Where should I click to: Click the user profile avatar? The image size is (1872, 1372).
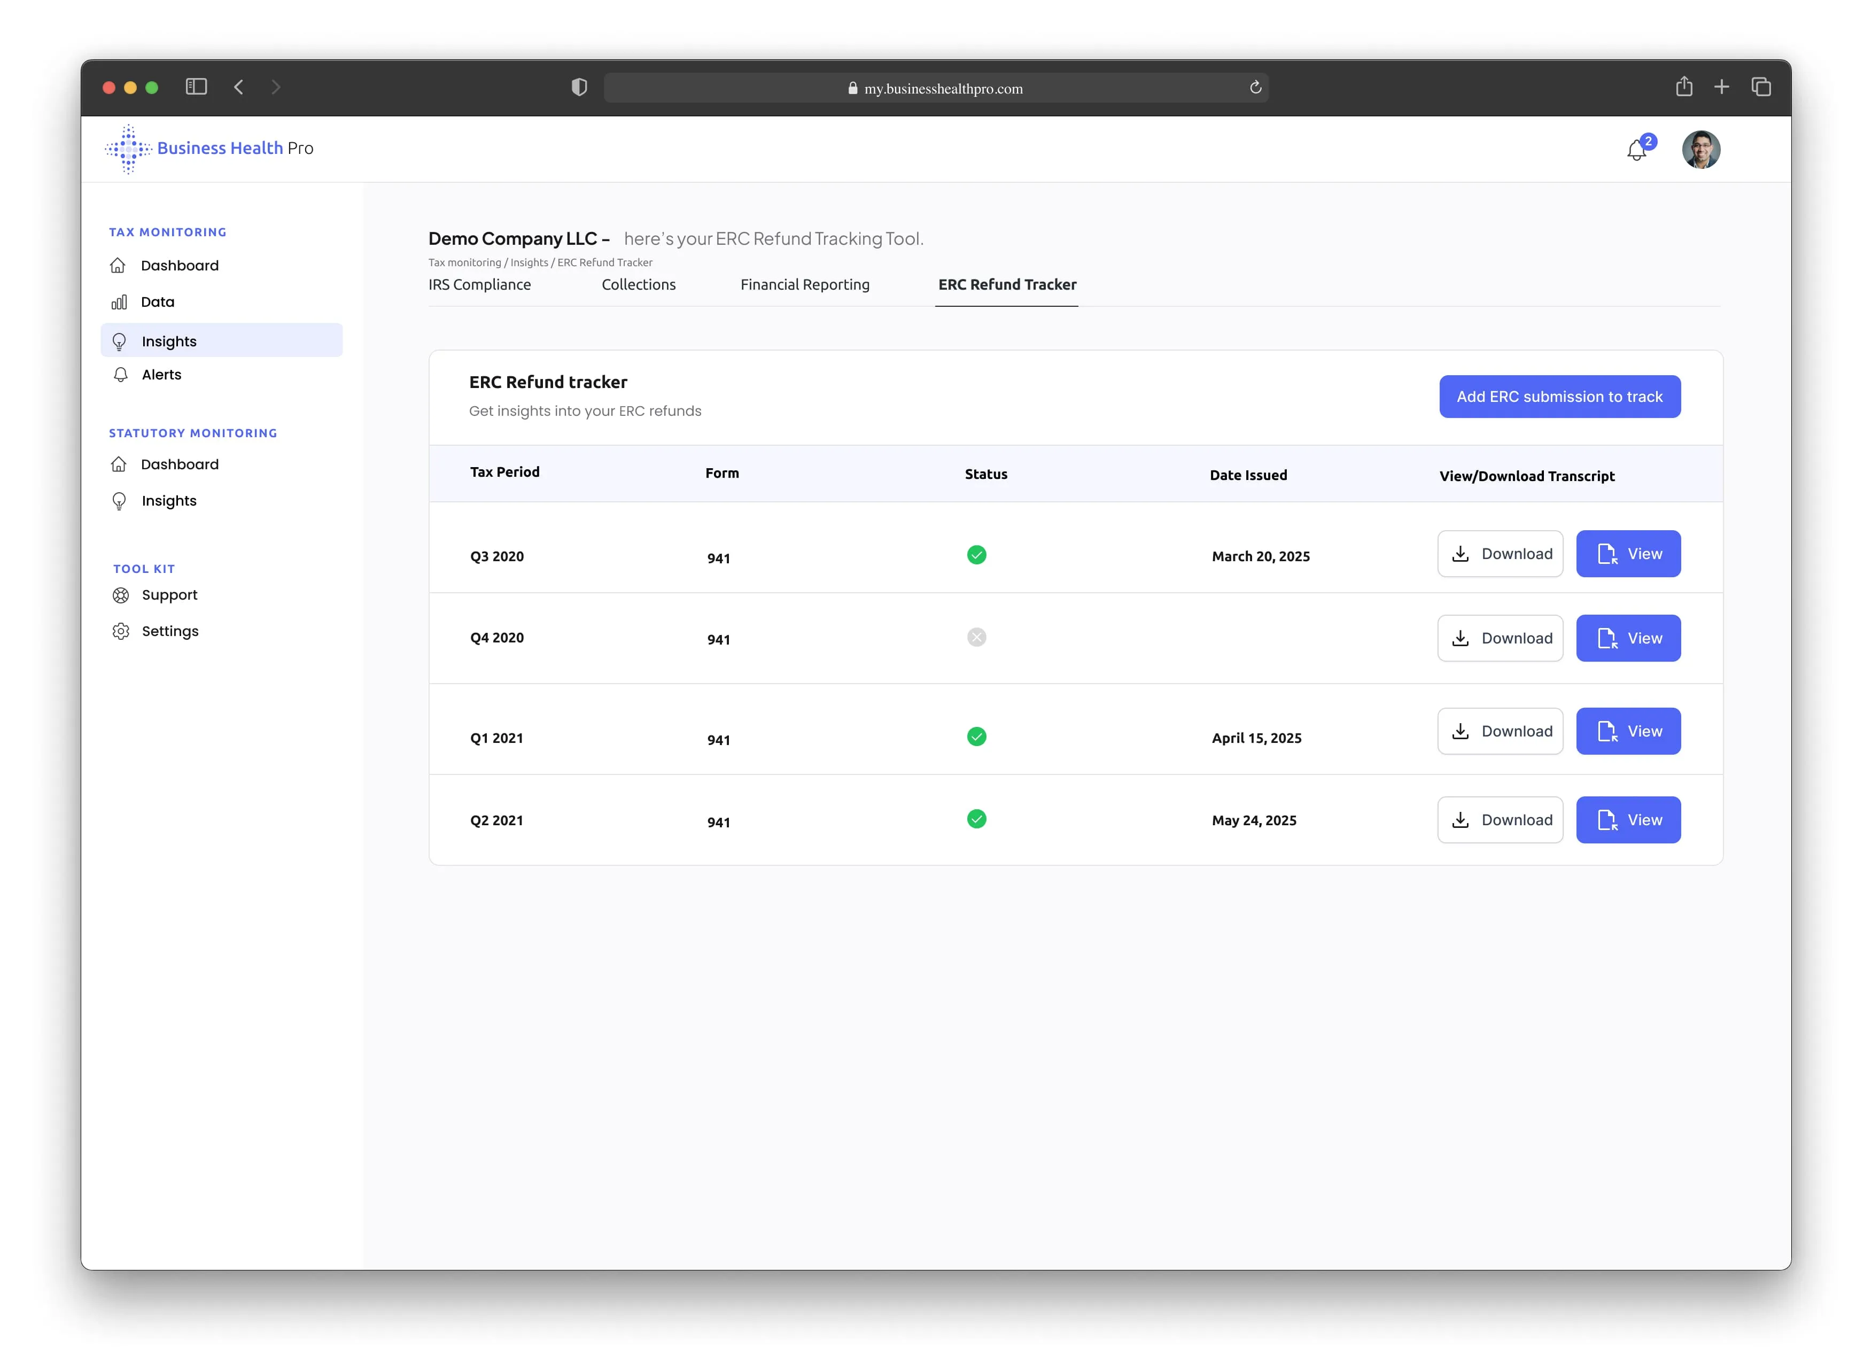(1700, 150)
